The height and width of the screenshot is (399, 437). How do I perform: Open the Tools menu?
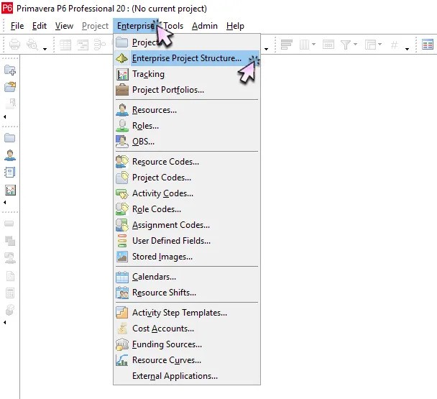click(173, 26)
